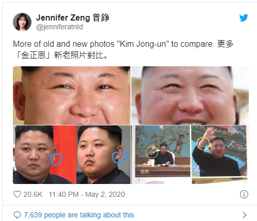The width and height of the screenshot is (257, 221).
Task: Open "7,639 people are talking about this"
Action: 79,215
